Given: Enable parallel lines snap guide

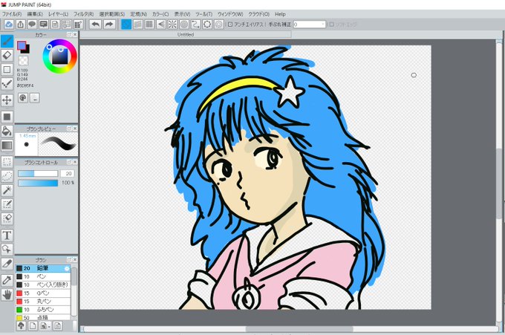Looking at the screenshot, I should click(138, 25).
